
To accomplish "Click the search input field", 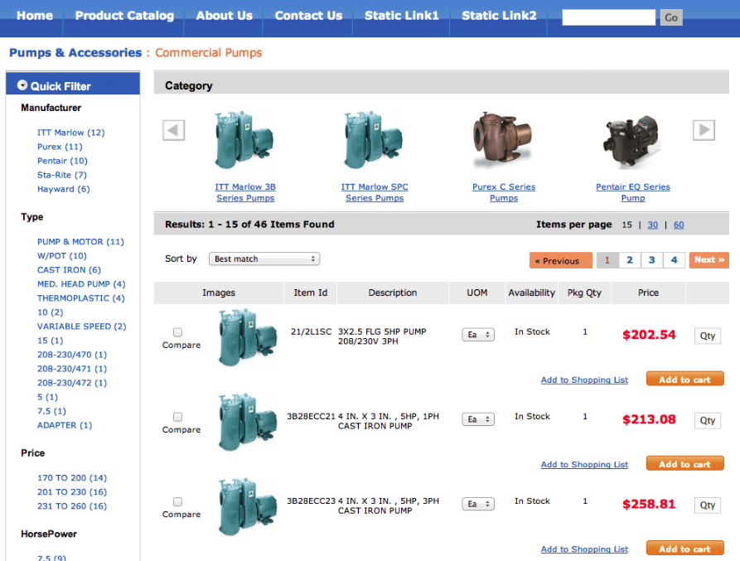I will 608,17.
